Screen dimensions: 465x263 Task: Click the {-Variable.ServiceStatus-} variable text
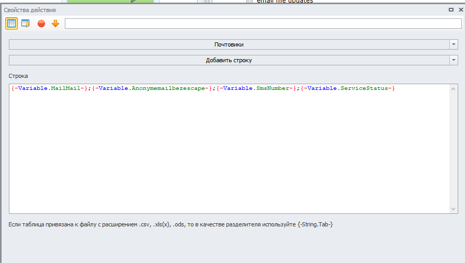[x=347, y=88]
